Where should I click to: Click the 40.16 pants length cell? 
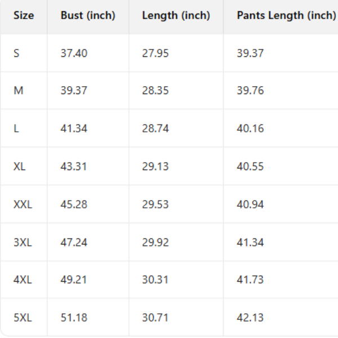(x=250, y=128)
